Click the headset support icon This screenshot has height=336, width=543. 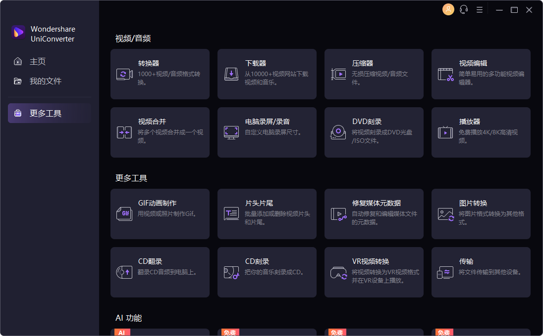pyautogui.click(x=464, y=9)
